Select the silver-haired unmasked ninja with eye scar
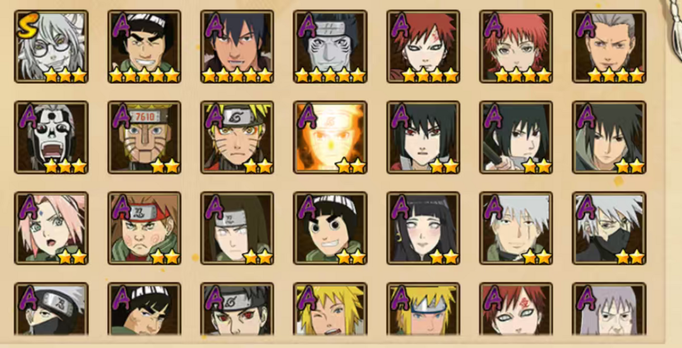The image size is (682, 348). (x=517, y=228)
